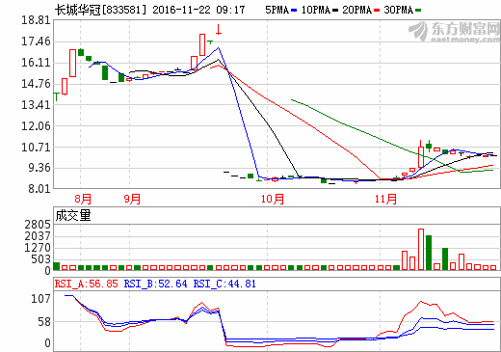Click the 成交量 volume panel title
The width and height of the screenshot is (501, 352).
73,215
